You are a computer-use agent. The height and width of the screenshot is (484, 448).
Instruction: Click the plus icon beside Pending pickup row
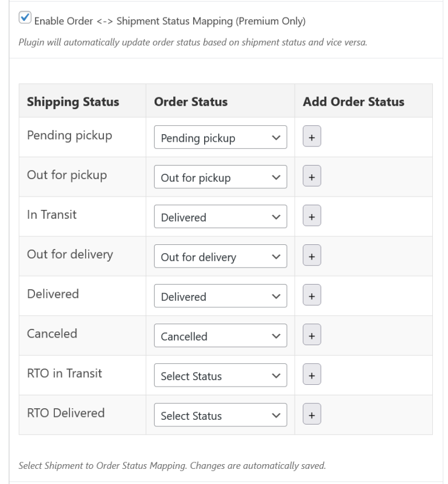(311, 136)
